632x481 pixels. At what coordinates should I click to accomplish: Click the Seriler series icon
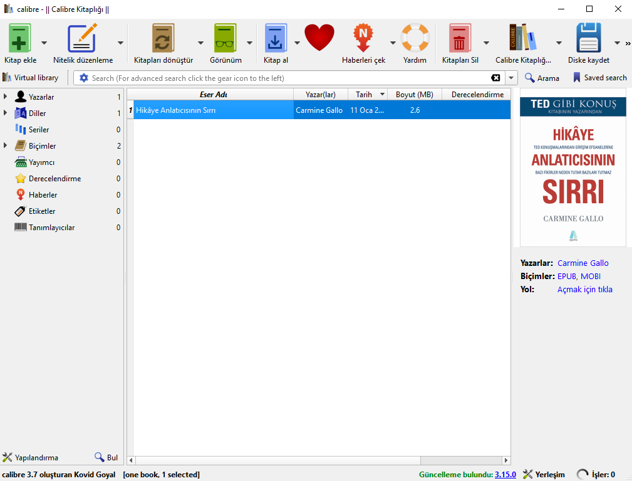[21, 130]
